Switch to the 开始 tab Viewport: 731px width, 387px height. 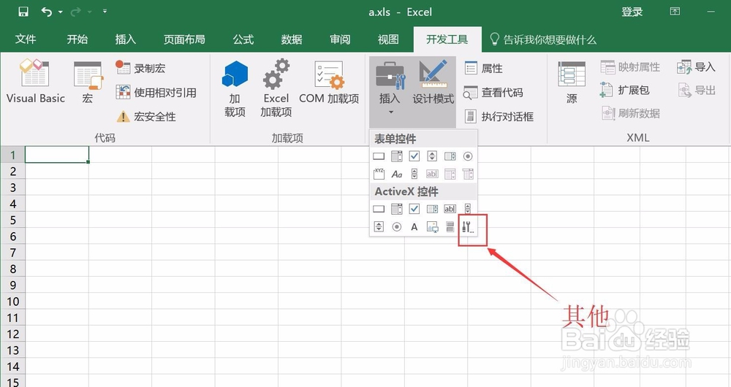[77, 39]
